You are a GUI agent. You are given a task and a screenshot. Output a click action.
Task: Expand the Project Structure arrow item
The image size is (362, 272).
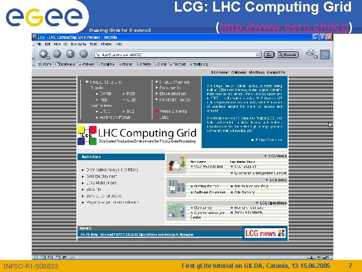click(x=104, y=82)
